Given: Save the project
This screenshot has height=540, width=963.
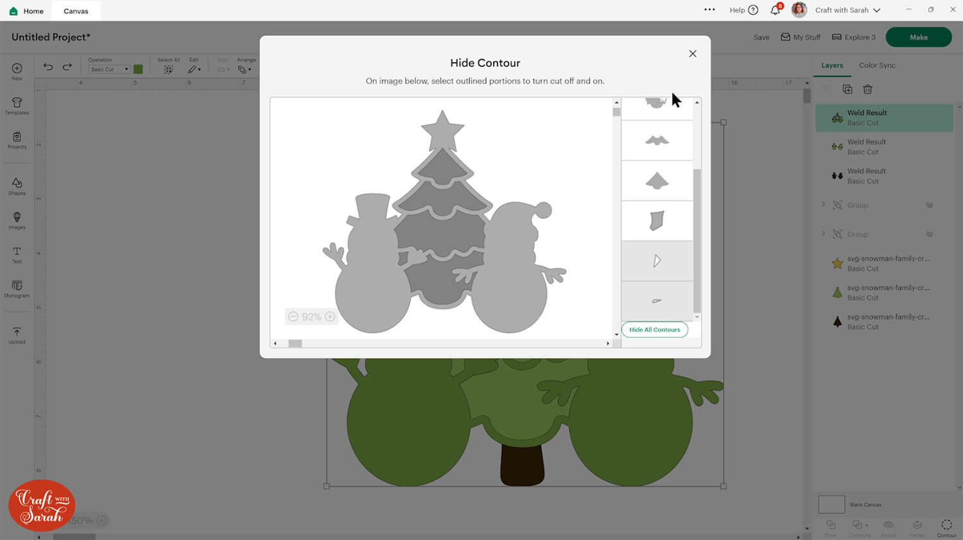Looking at the screenshot, I should tap(761, 37).
